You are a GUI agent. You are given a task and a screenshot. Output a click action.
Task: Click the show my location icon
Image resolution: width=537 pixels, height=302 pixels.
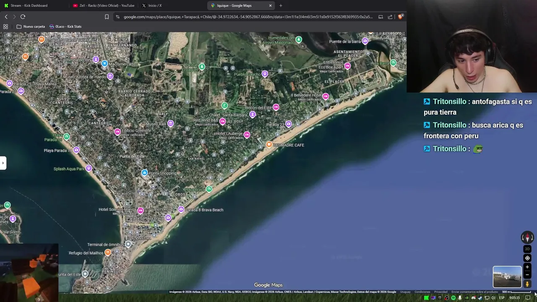tap(527, 258)
